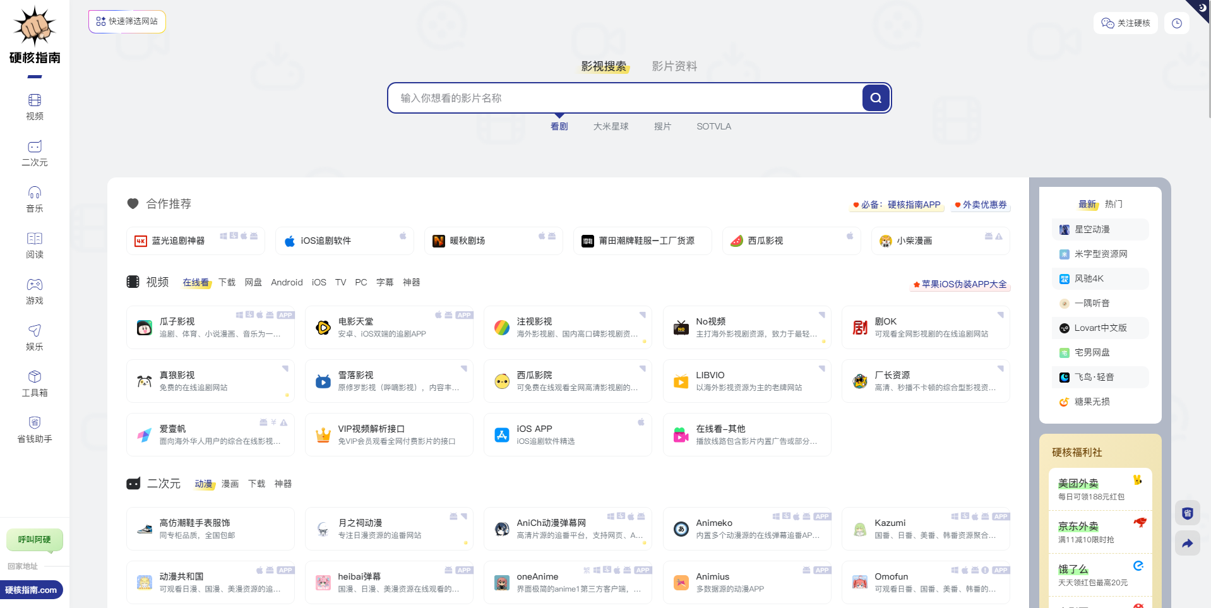The width and height of the screenshot is (1211, 608).
Task: Open the 工具箱 box sidebar category
Action: tap(35, 384)
